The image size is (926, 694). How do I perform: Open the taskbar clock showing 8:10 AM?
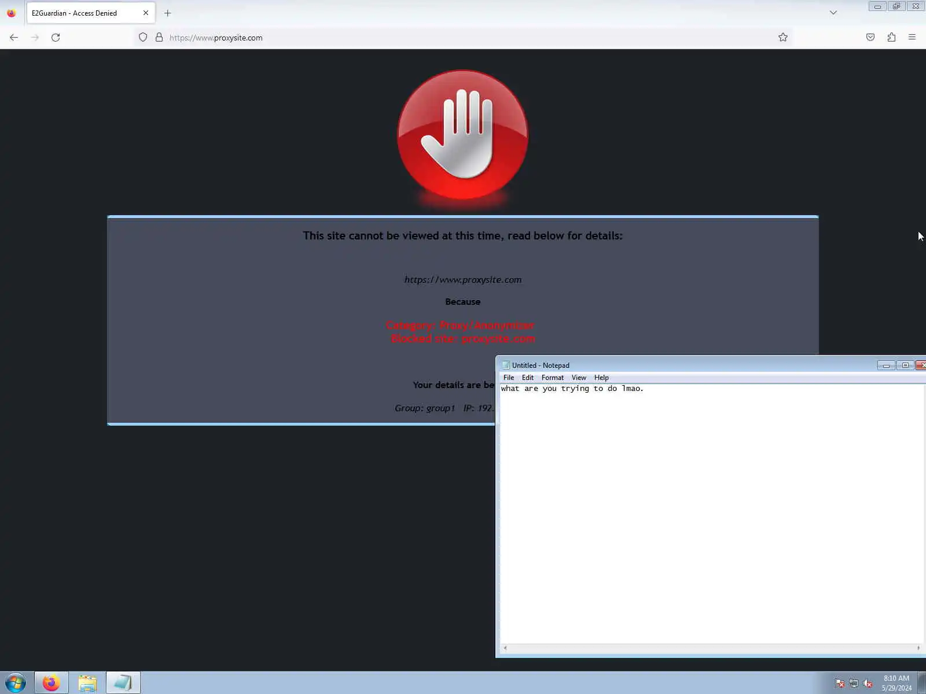coord(896,683)
